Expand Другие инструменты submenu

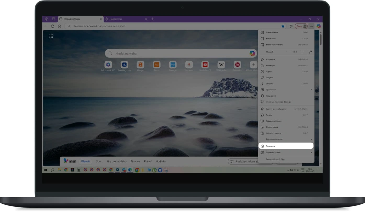point(286,139)
